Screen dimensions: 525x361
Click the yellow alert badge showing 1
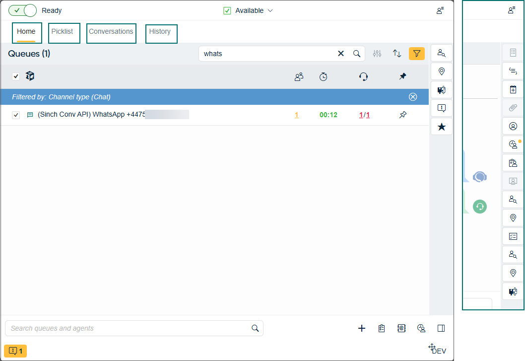(x=15, y=351)
